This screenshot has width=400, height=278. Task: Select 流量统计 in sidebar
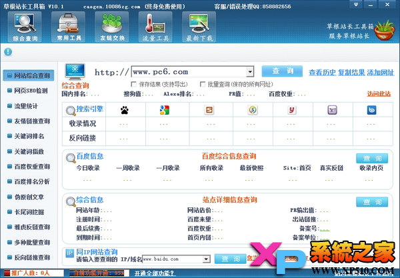click(x=23, y=106)
